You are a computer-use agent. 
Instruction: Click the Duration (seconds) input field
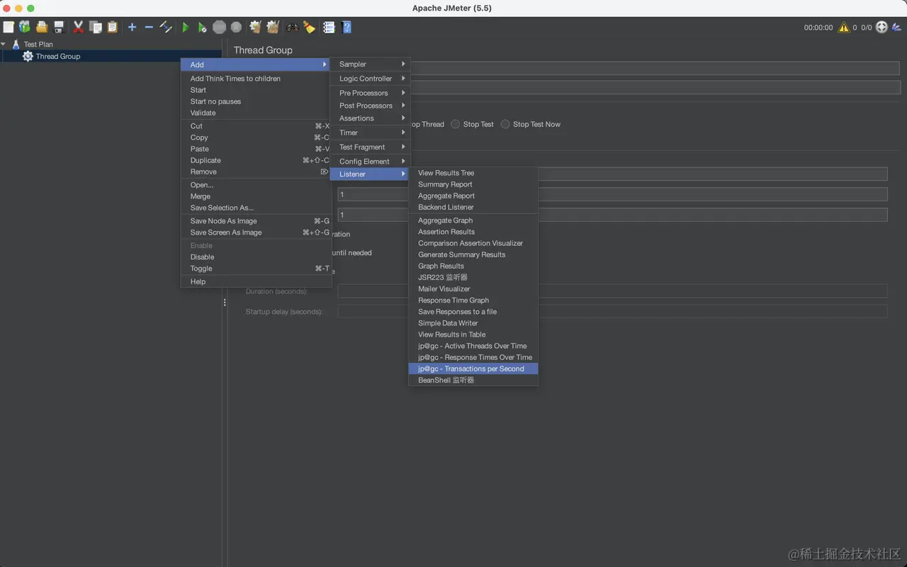coord(612,291)
